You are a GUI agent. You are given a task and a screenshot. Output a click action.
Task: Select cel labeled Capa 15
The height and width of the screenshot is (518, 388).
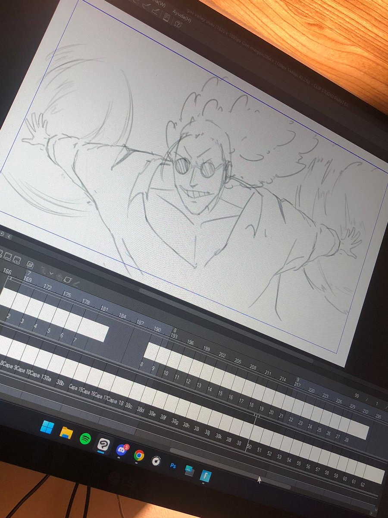click(75, 387)
